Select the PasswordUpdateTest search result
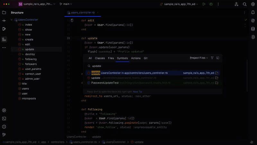 click(x=152, y=83)
